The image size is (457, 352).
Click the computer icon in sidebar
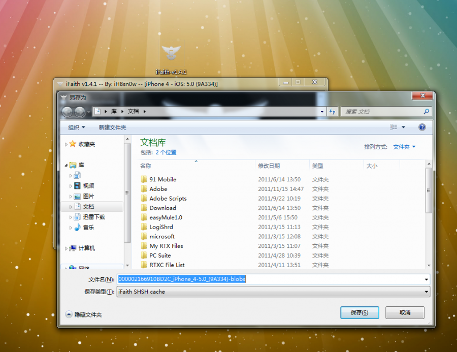click(73, 248)
